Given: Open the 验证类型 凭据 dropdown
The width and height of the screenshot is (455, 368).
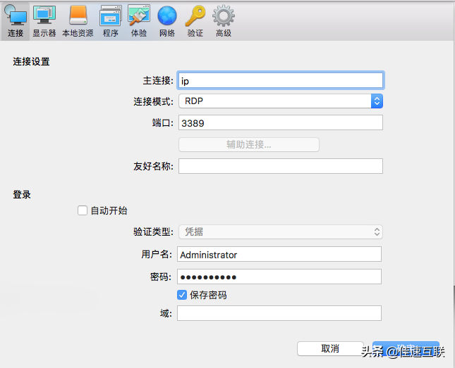Looking at the screenshot, I should [281, 231].
